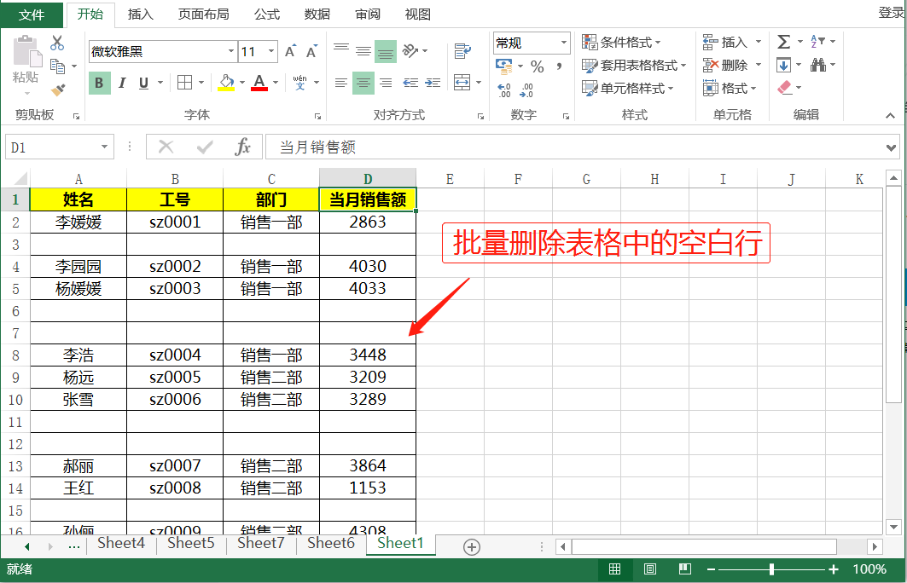
Task: Select the Format Painter brush icon
Action: coord(58,89)
